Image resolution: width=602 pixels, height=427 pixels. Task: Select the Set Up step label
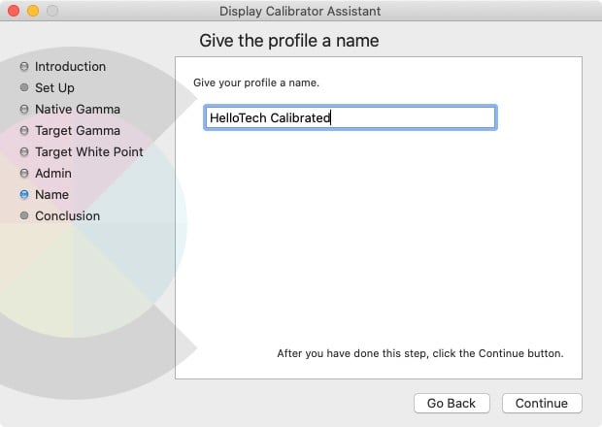[54, 88]
